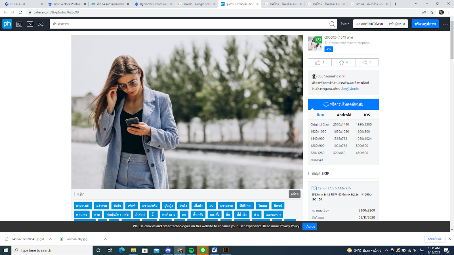The width and height of the screenshot is (454, 255).
Task: Open Adobe Illustrator from the taskbar
Action: 226,250
